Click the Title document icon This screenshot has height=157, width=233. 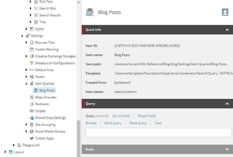point(36,22)
